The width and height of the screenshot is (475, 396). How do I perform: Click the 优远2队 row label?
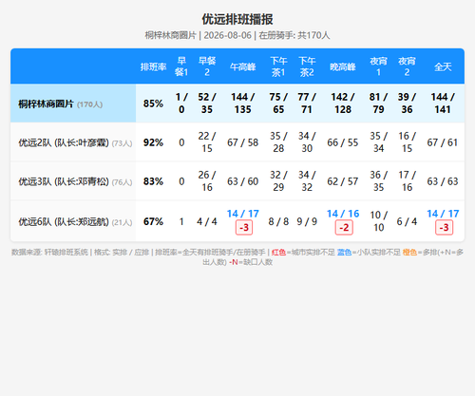75,142
